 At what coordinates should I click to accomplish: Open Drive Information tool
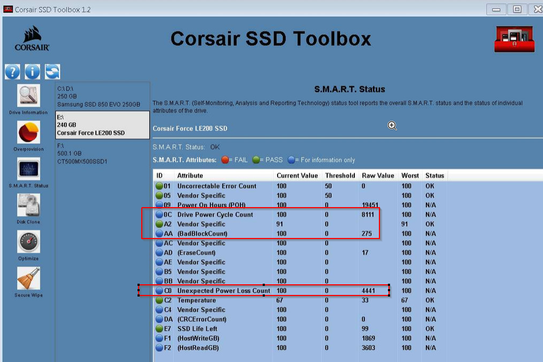click(28, 100)
